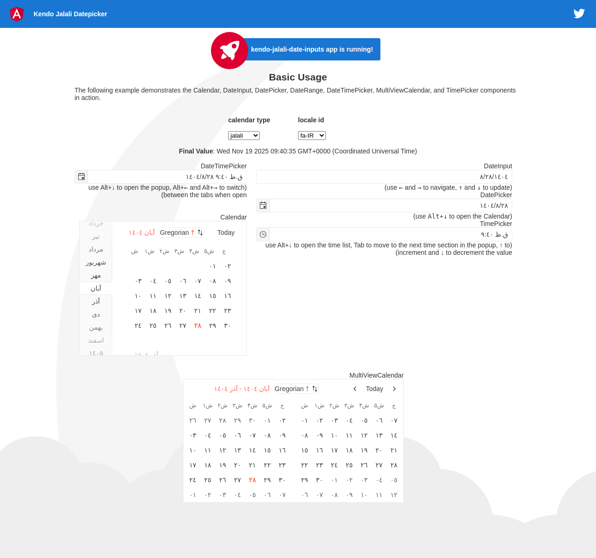Select month دی in Calendar navigation list
This screenshot has width=596, height=558.
point(96,314)
